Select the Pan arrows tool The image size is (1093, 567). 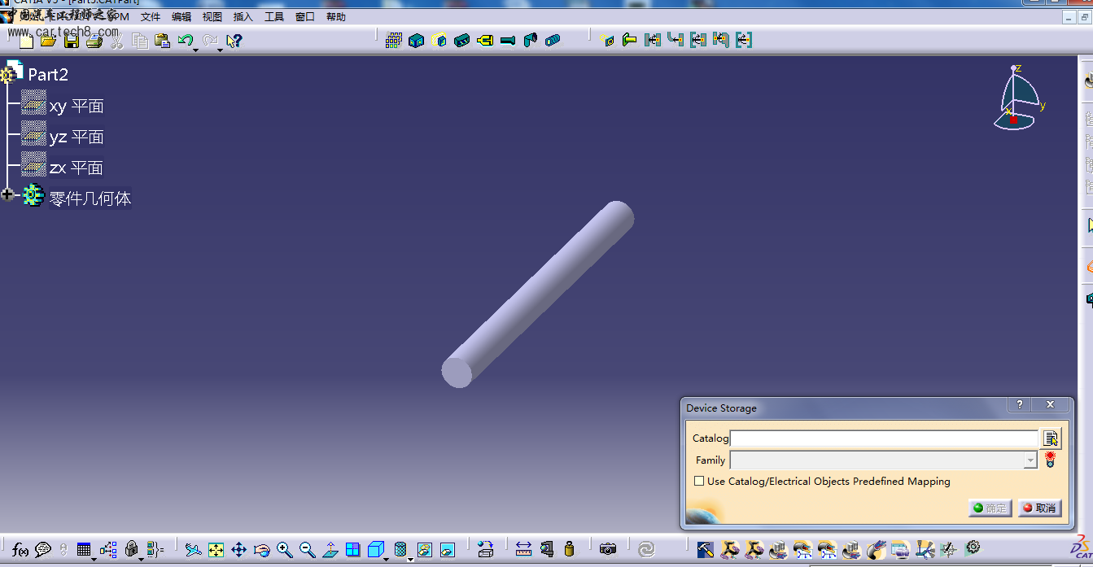tap(238, 550)
